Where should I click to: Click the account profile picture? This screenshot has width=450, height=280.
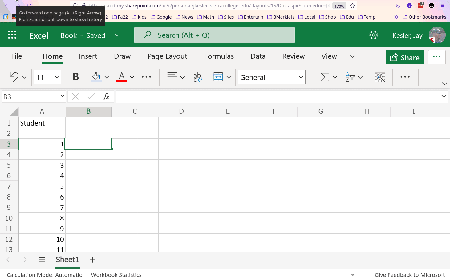(437, 35)
